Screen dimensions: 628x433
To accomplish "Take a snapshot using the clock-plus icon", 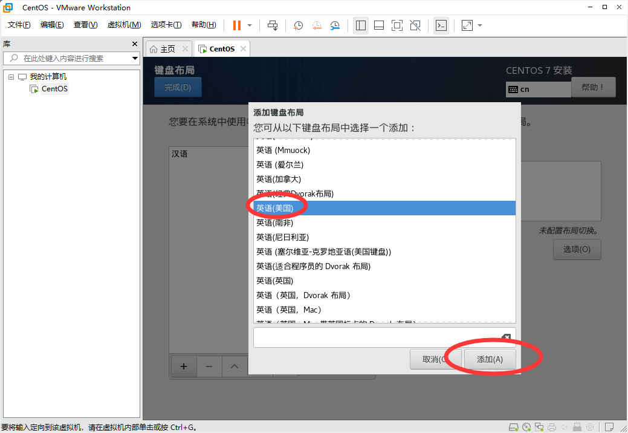I will coord(298,25).
